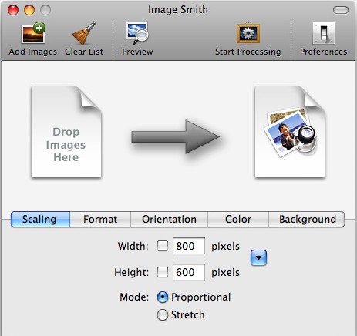Click the large gray arrow graphic
Screen dimensions: 357x336
tap(176, 137)
